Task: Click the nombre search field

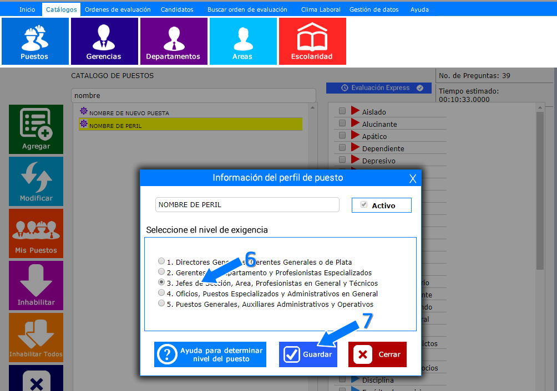Action: [x=194, y=95]
